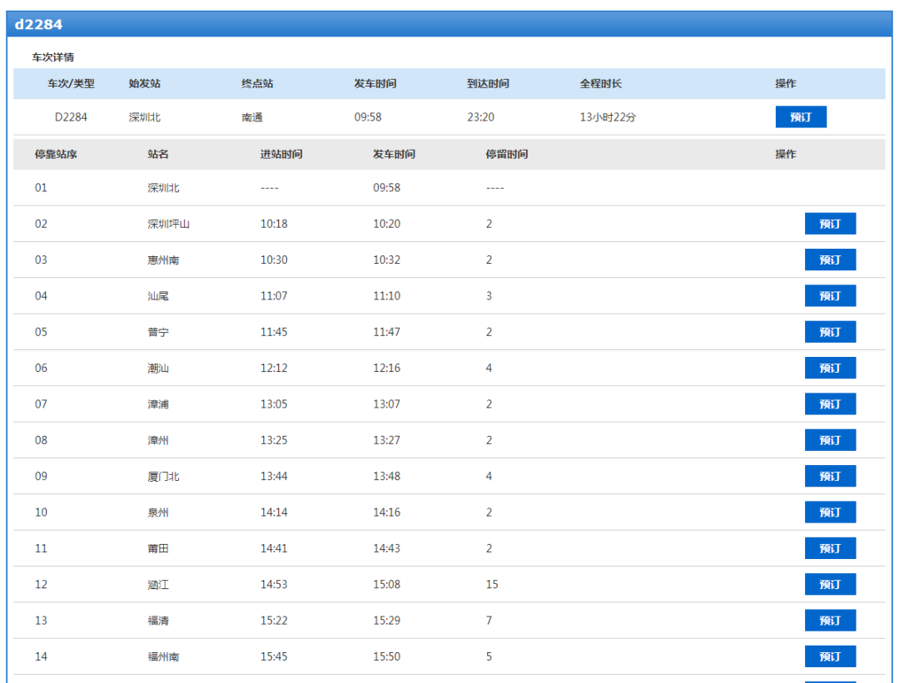Select 预订 for stop 05 普宁
The image size is (899, 683).
click(x=830, y=332)
